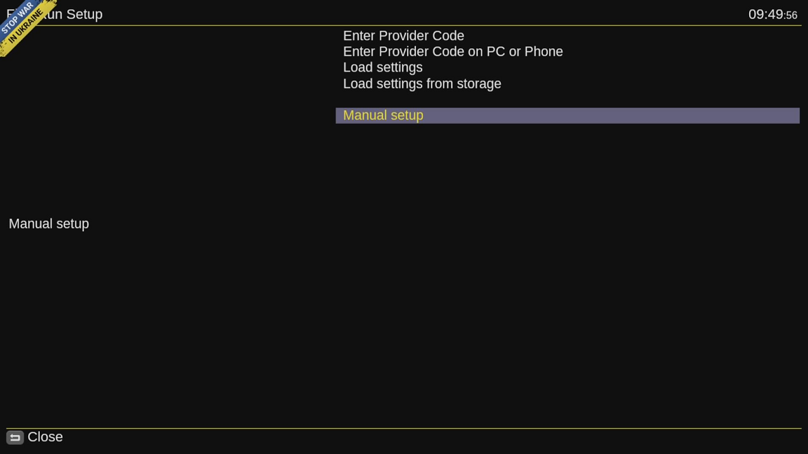The height and width of the screenshot is (454, 808).
Task: Activate the highlighted Manual setup entry
Action: point(567,116)
